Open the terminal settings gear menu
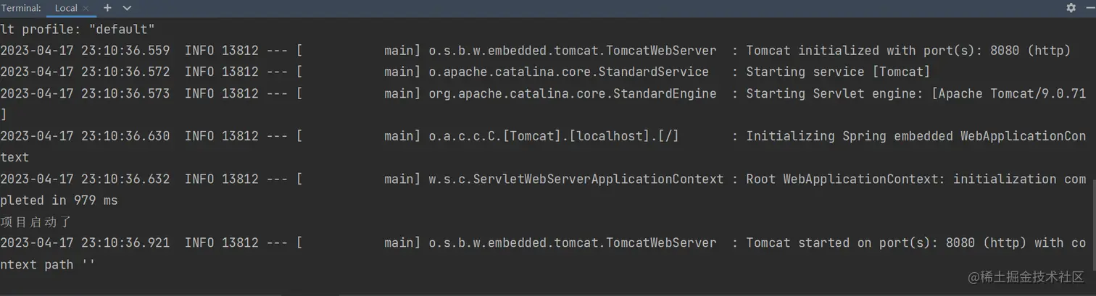The height and width of the screenshot is (296, 1096). pyautogui.click(x=1071, y=8)
